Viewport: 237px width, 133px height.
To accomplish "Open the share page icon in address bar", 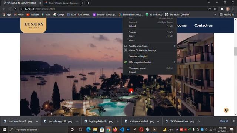I will (x=209, y=9).
